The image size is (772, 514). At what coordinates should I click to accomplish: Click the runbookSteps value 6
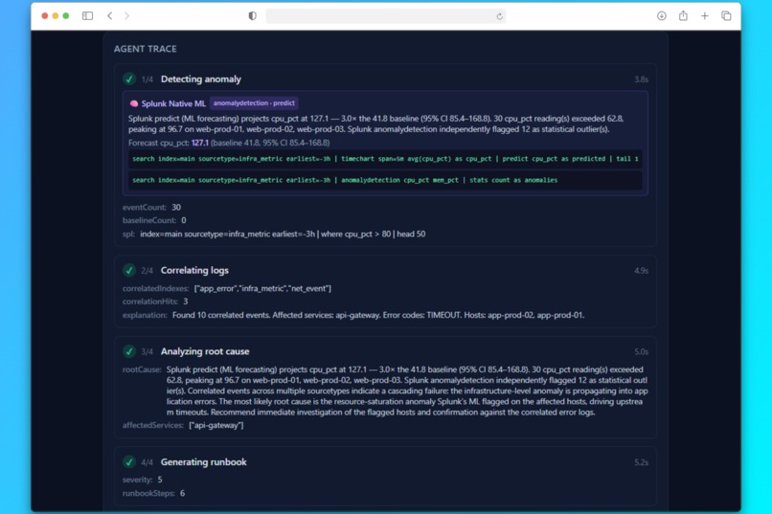click(182, 493)
